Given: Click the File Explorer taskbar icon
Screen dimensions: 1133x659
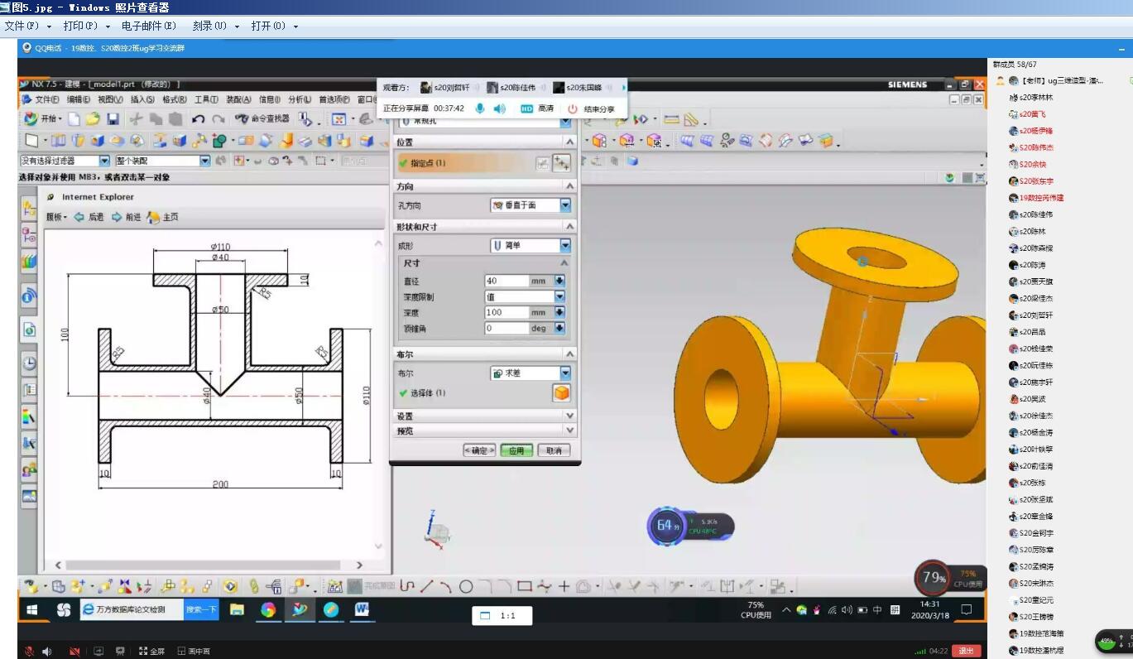Looking at the screenshot, I should (x=237, y=610).
